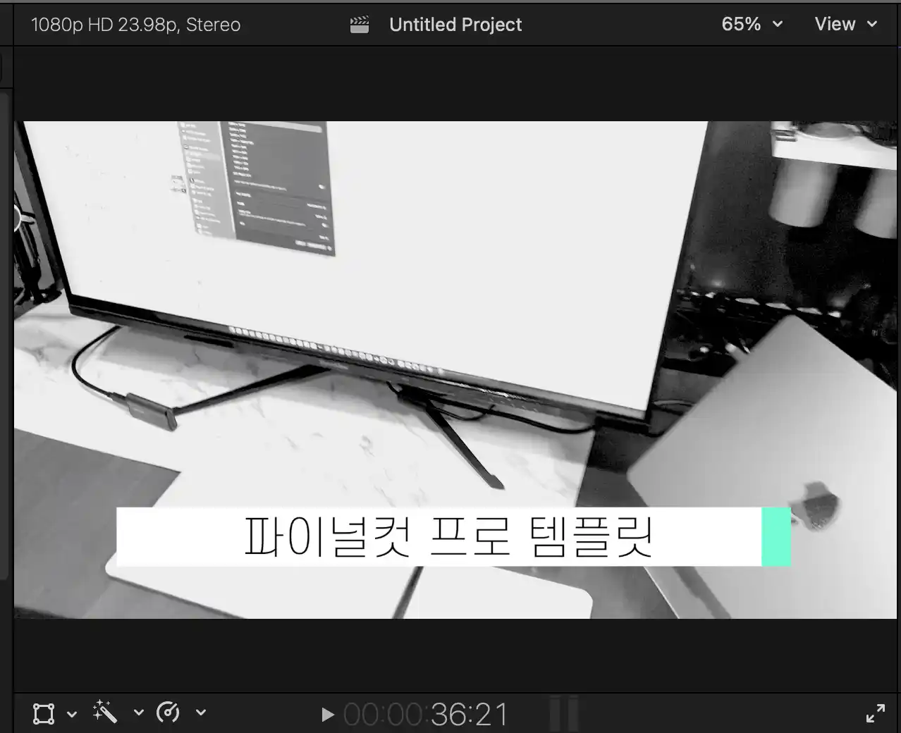Open the retiming options chevron menu
This screenshot has width=901, height=733.
[x=201, y=713]
